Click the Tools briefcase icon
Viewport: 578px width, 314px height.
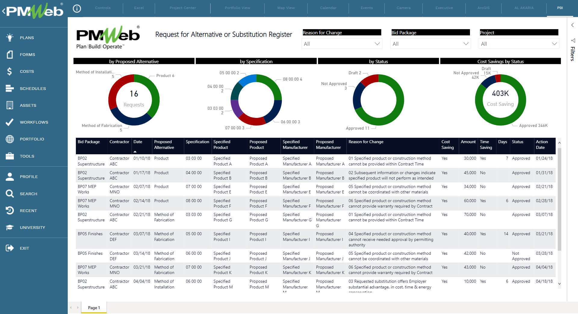(x=10, y=156)
